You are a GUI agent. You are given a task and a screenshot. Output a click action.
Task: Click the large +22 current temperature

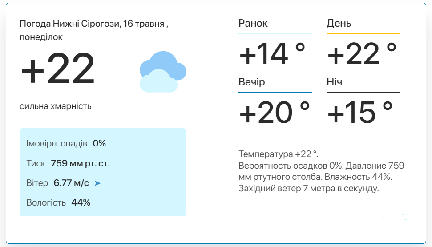pyautogui.click(x=58, y=69)
